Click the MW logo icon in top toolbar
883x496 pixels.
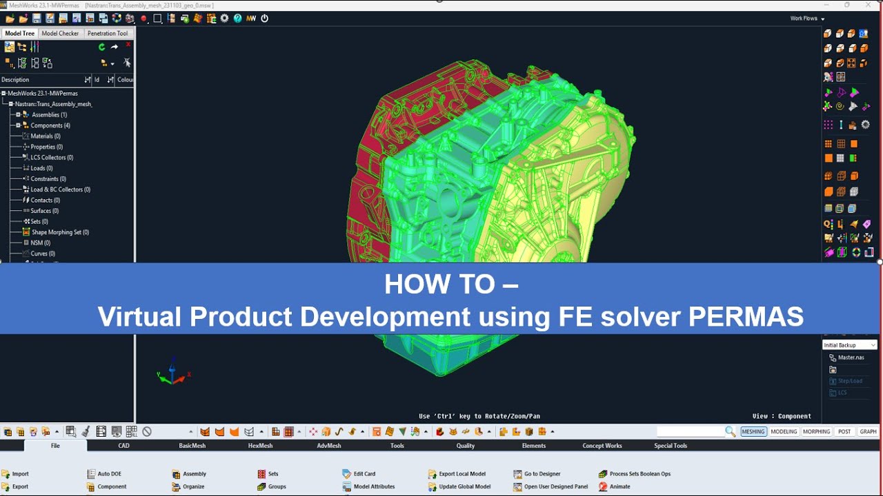[250, 19]
